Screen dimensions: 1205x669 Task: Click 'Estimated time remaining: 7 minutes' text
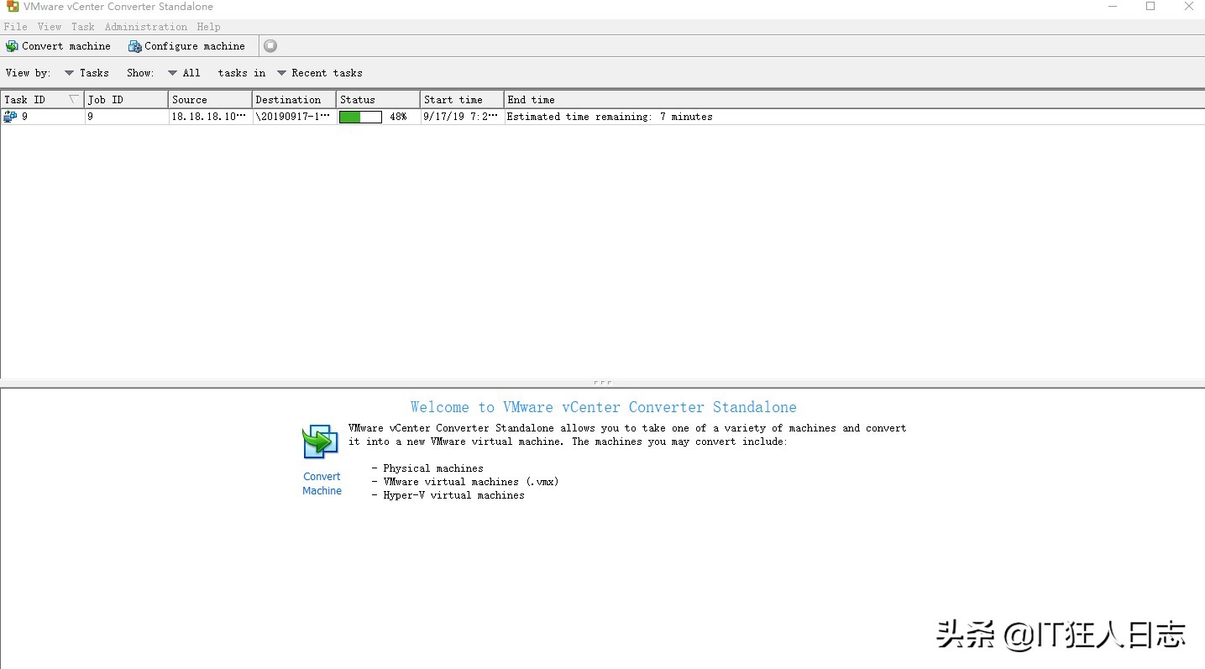(x=610, y=118)
